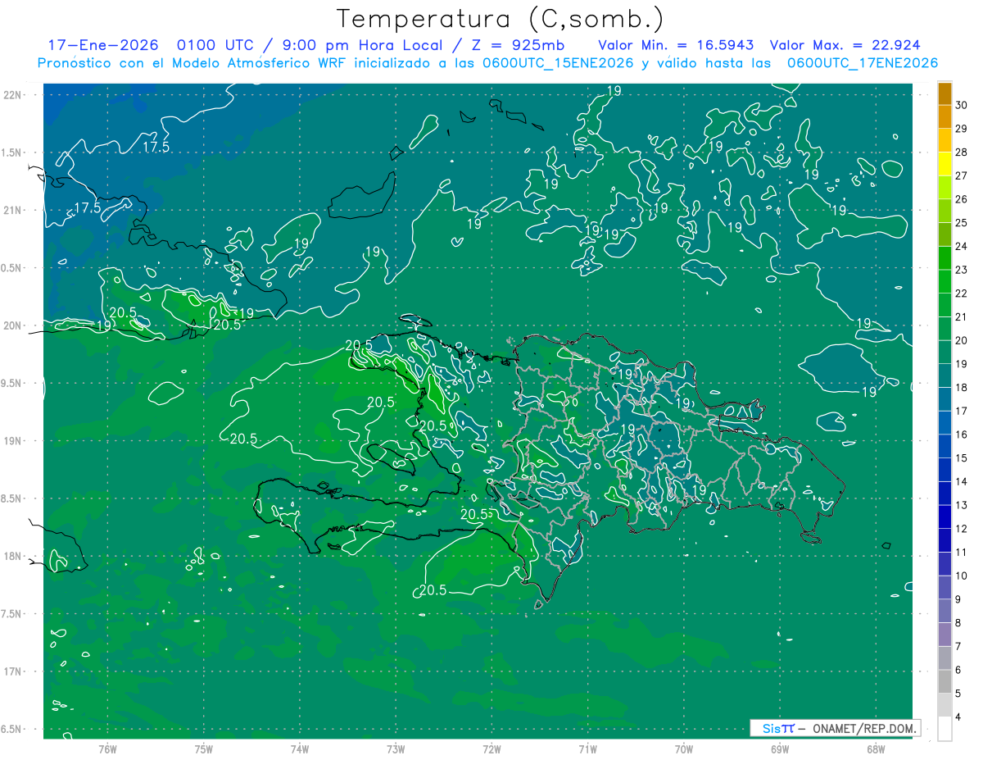983x760 pixels.
Task: Click the legend scale value '11'
Action: pyautogui.click(x=962, y=553)
